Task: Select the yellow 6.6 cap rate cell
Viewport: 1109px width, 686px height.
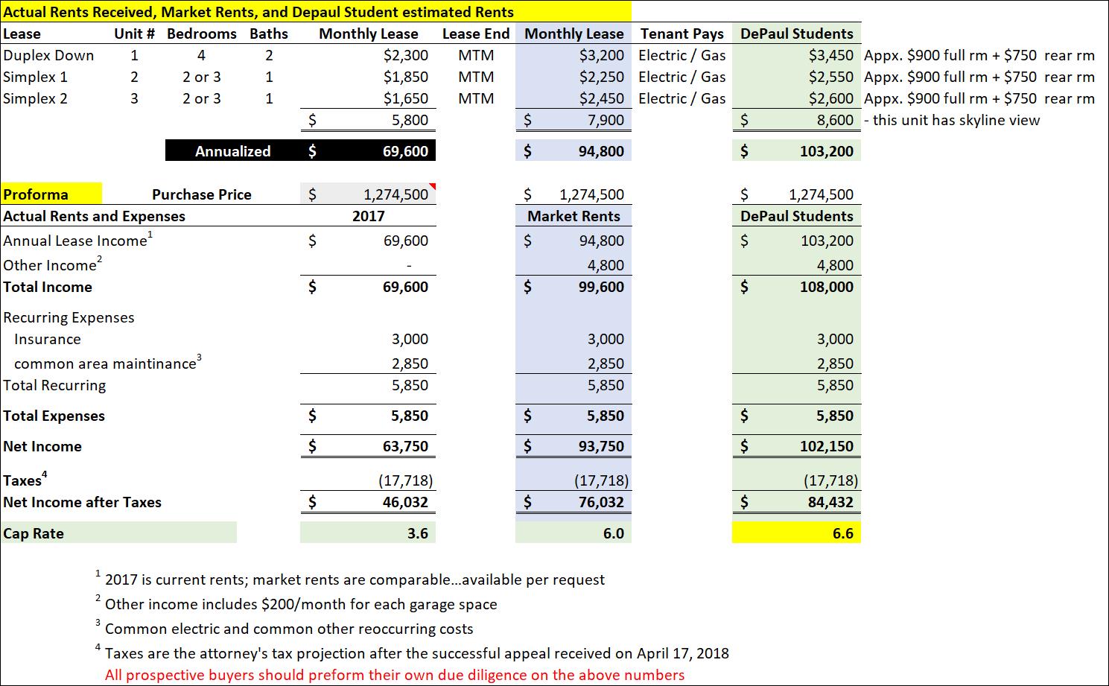Action: (797, 533)
